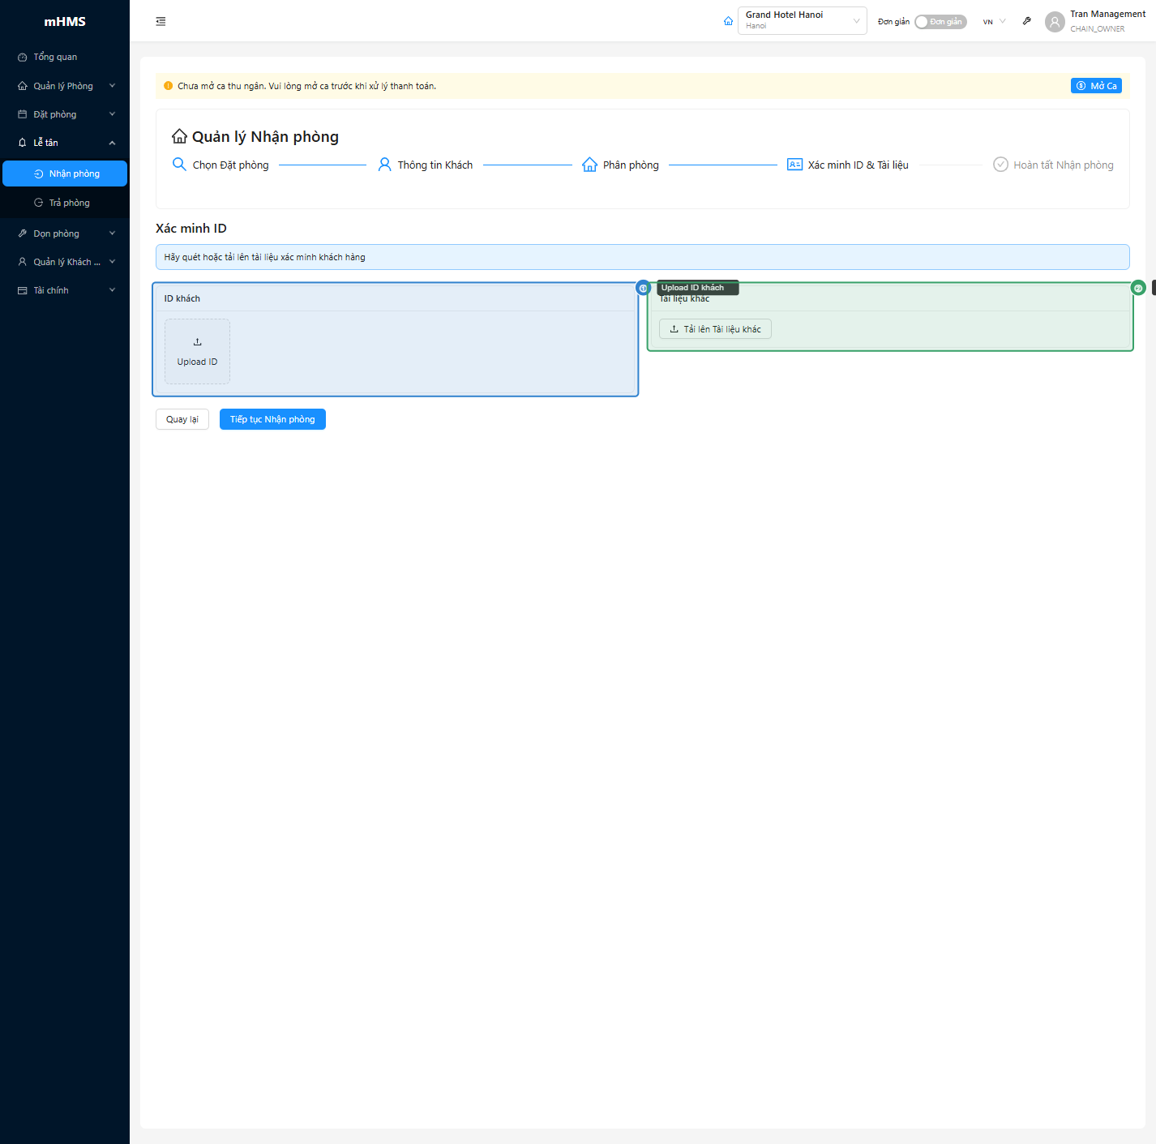The height and width of the screenshot is (1144, 1156).
Task: Toggle the Đơn giản mode switch
Action: pos(940,22)
